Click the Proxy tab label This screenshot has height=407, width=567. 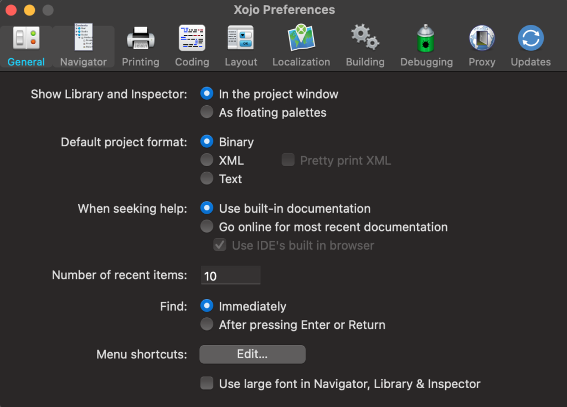click(x=482, y=62)
